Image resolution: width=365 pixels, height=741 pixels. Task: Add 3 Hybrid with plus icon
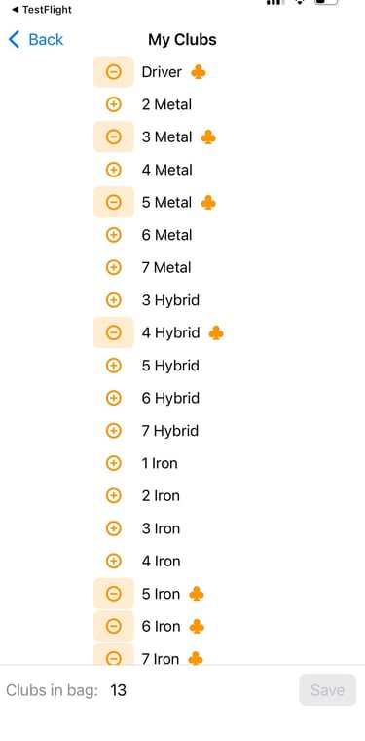pyautogui.click(x=113, y=300)
